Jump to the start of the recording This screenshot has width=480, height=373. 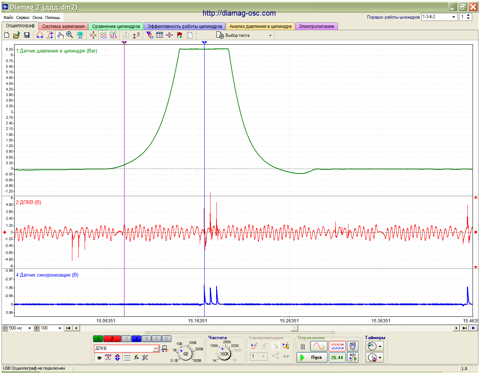tap(68, 328)
